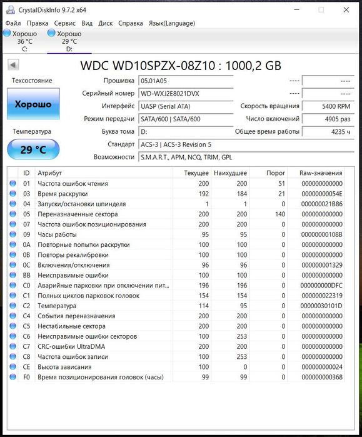Click the Текущее column header
Viewport: 362px width, 437px height.
(192, 173)
